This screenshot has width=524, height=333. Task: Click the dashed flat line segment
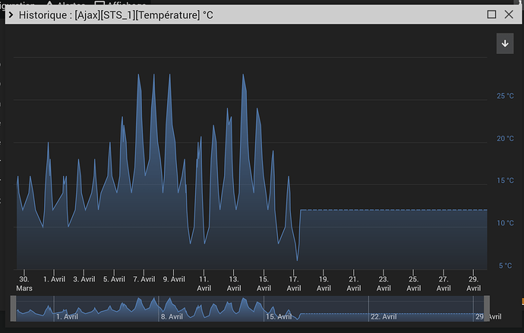click(x=393, y=210)
